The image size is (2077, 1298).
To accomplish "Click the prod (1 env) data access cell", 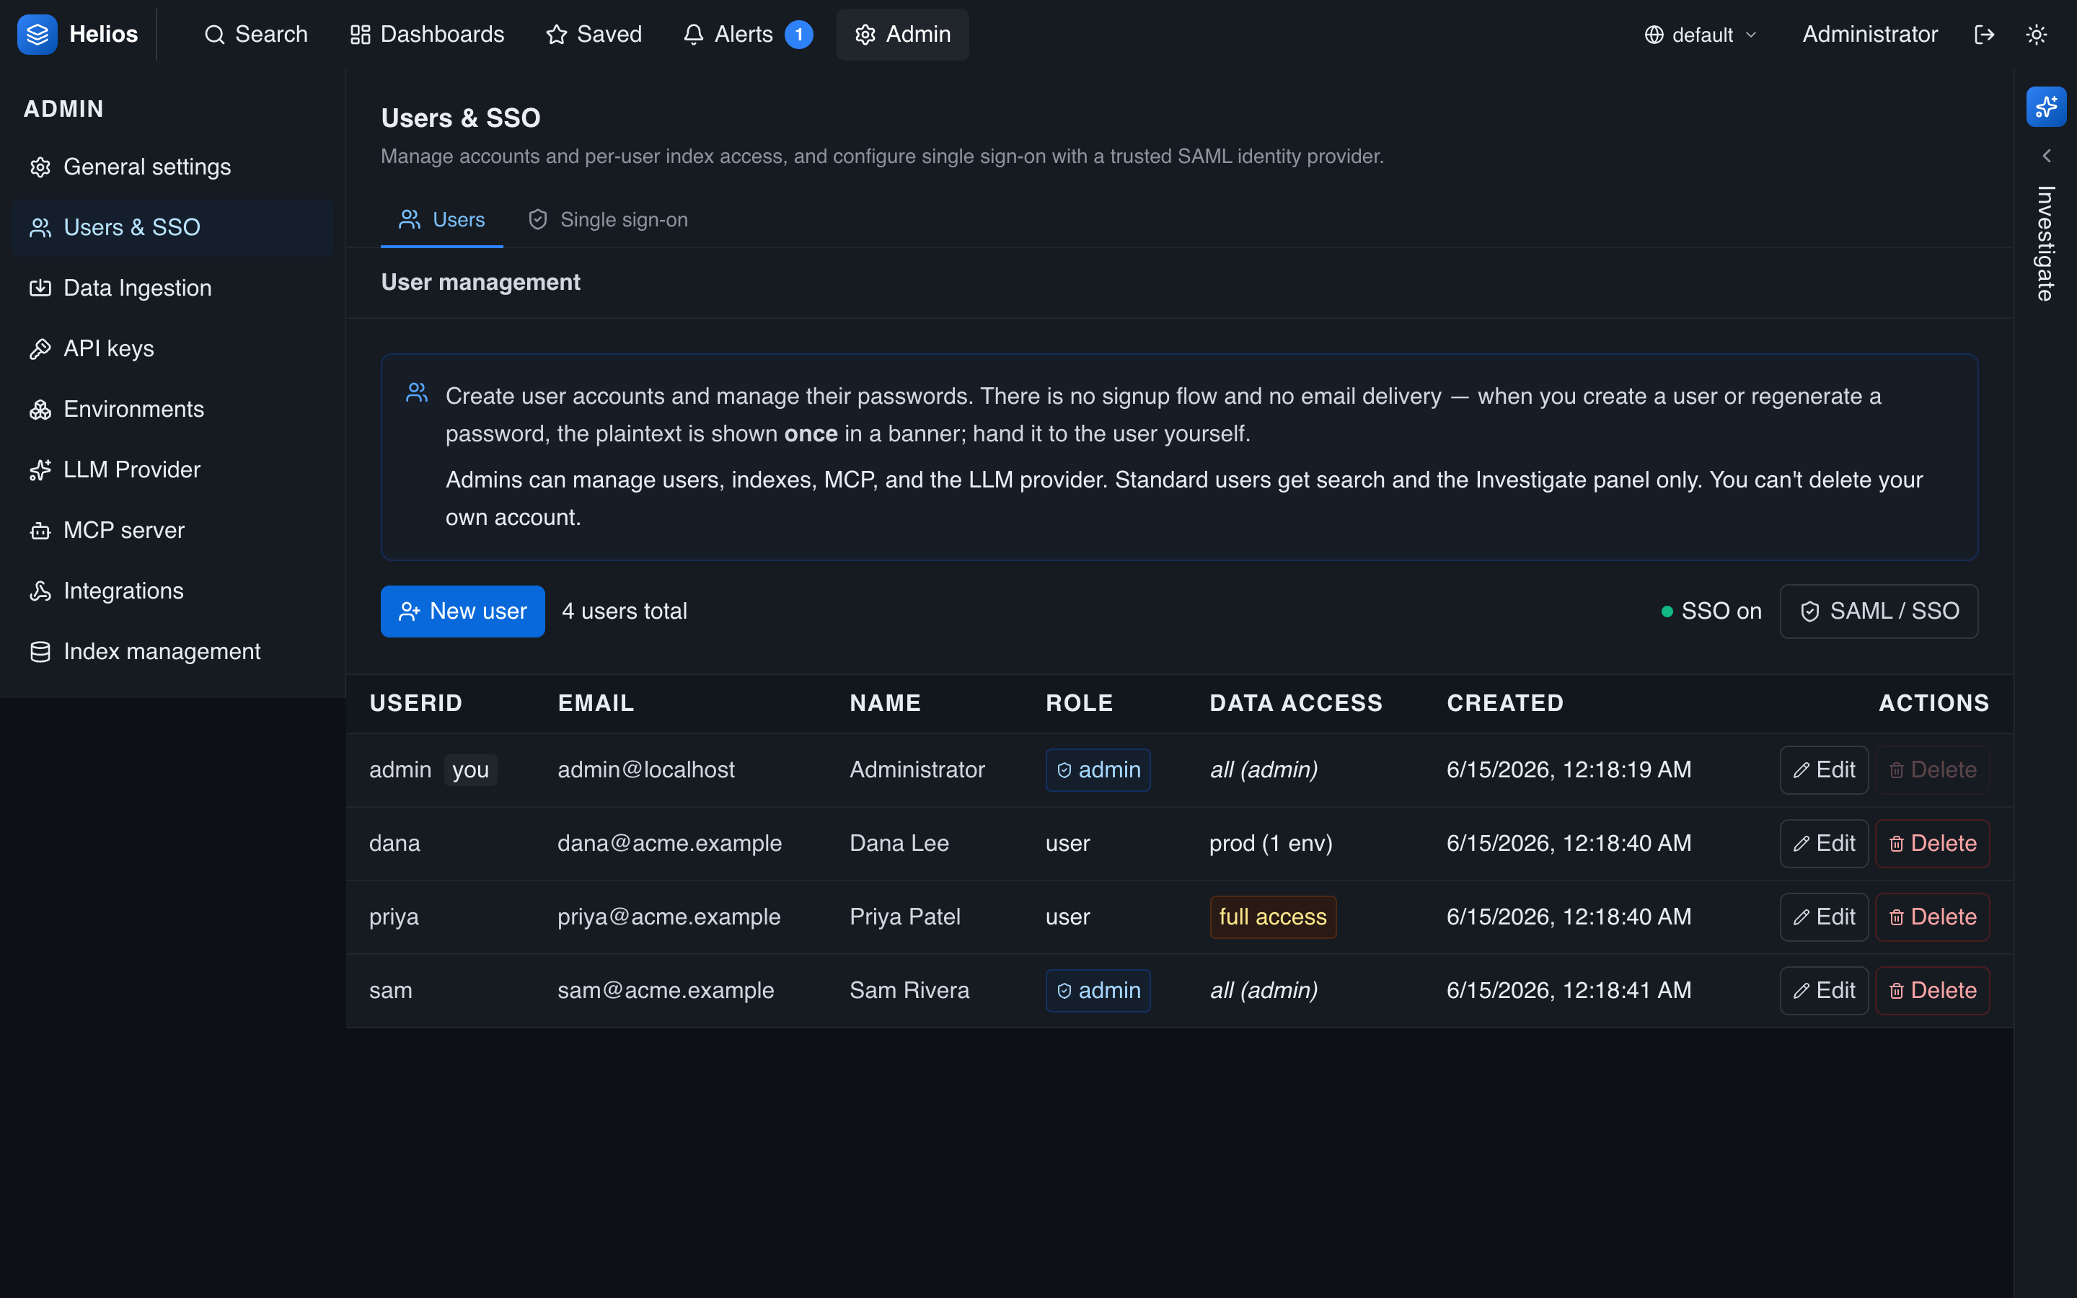I will (1271, 844).
